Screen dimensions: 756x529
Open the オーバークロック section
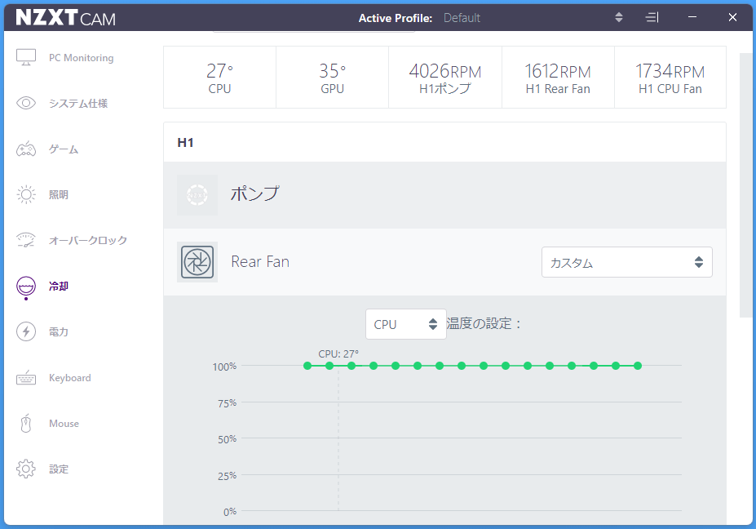coord(88,240)
